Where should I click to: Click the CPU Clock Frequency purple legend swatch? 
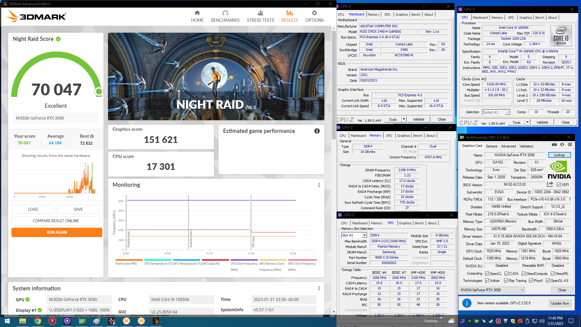[244, 260]
